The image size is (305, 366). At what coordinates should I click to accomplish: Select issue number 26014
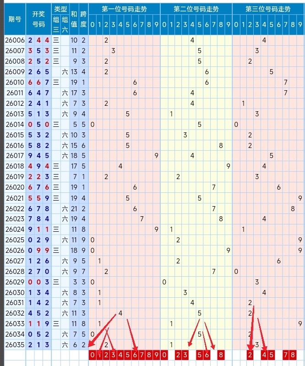tap(15, 125)
